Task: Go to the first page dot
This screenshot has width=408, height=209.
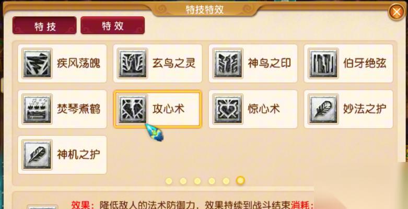Action: [x=169, y=181]
